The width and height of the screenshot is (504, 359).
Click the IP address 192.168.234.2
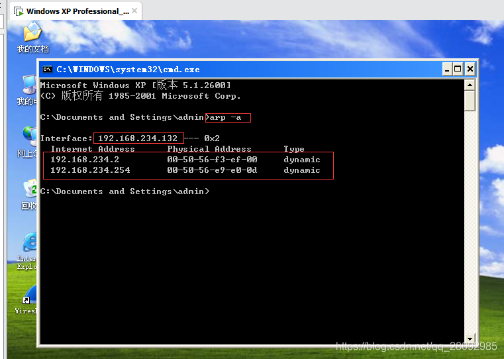85,160
